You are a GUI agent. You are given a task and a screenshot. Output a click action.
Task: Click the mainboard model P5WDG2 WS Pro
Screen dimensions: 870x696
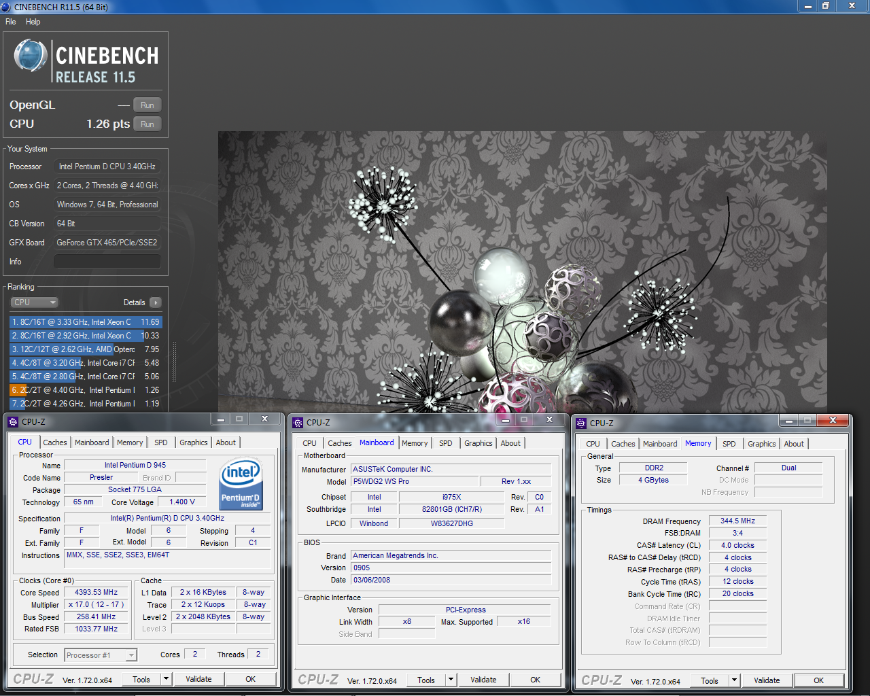coord(414,481)
